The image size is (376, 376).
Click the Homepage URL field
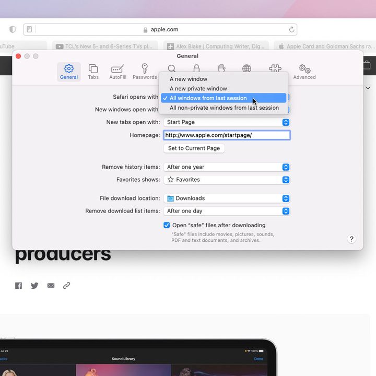227,135
